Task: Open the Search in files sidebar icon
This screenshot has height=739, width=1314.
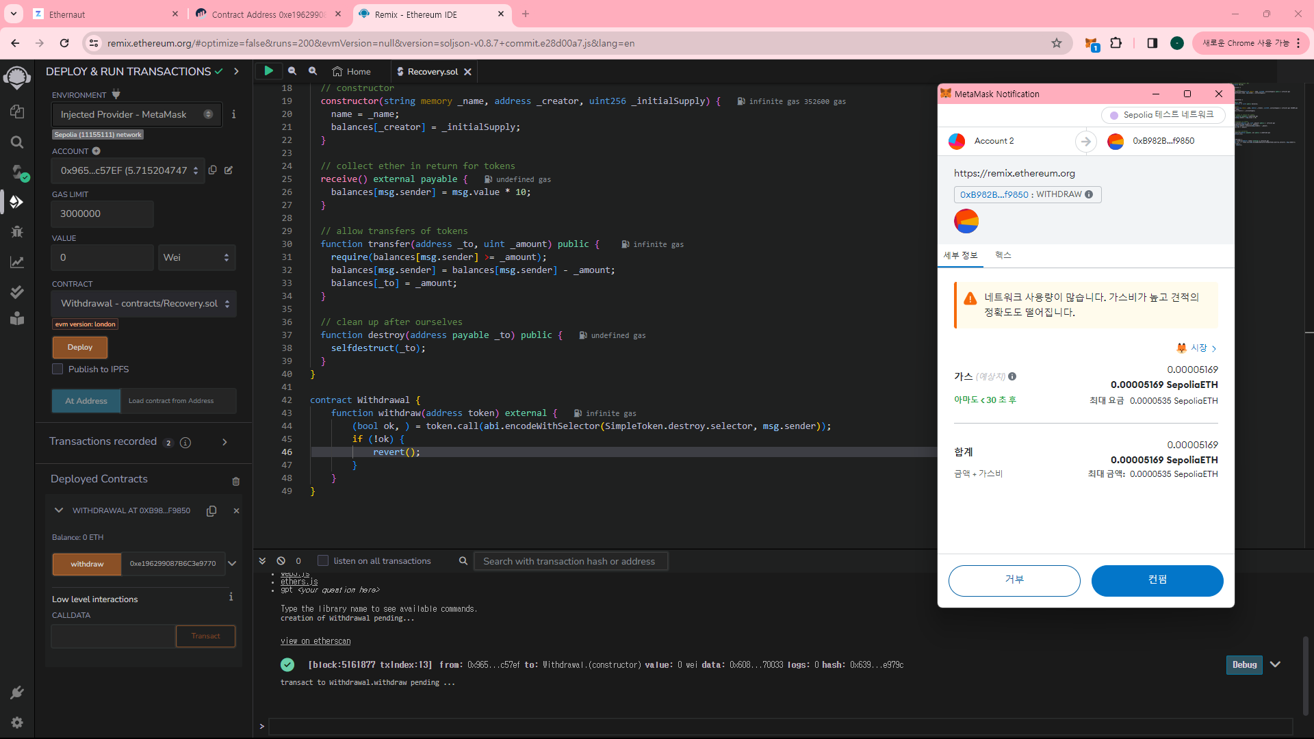Action: [17, 142]
